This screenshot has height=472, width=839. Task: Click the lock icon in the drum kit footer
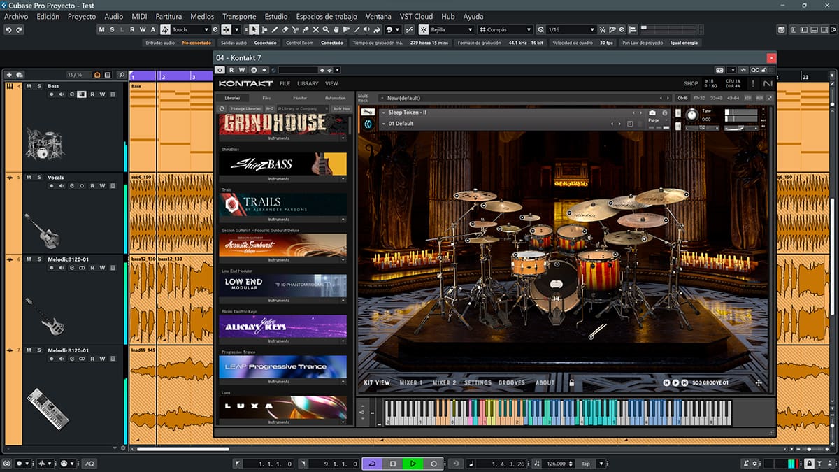pyautogui.click(x=571, y=382)
